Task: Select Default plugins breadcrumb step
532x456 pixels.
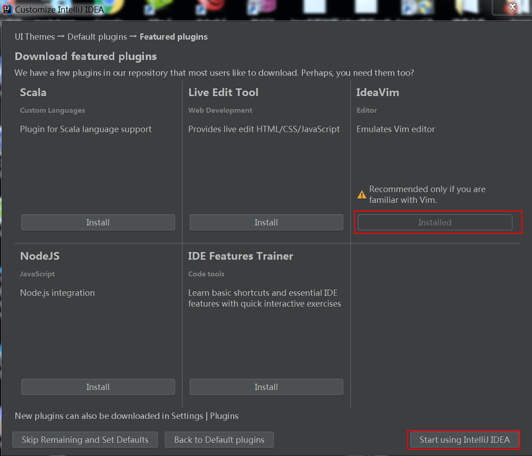Action: [97, 37]
